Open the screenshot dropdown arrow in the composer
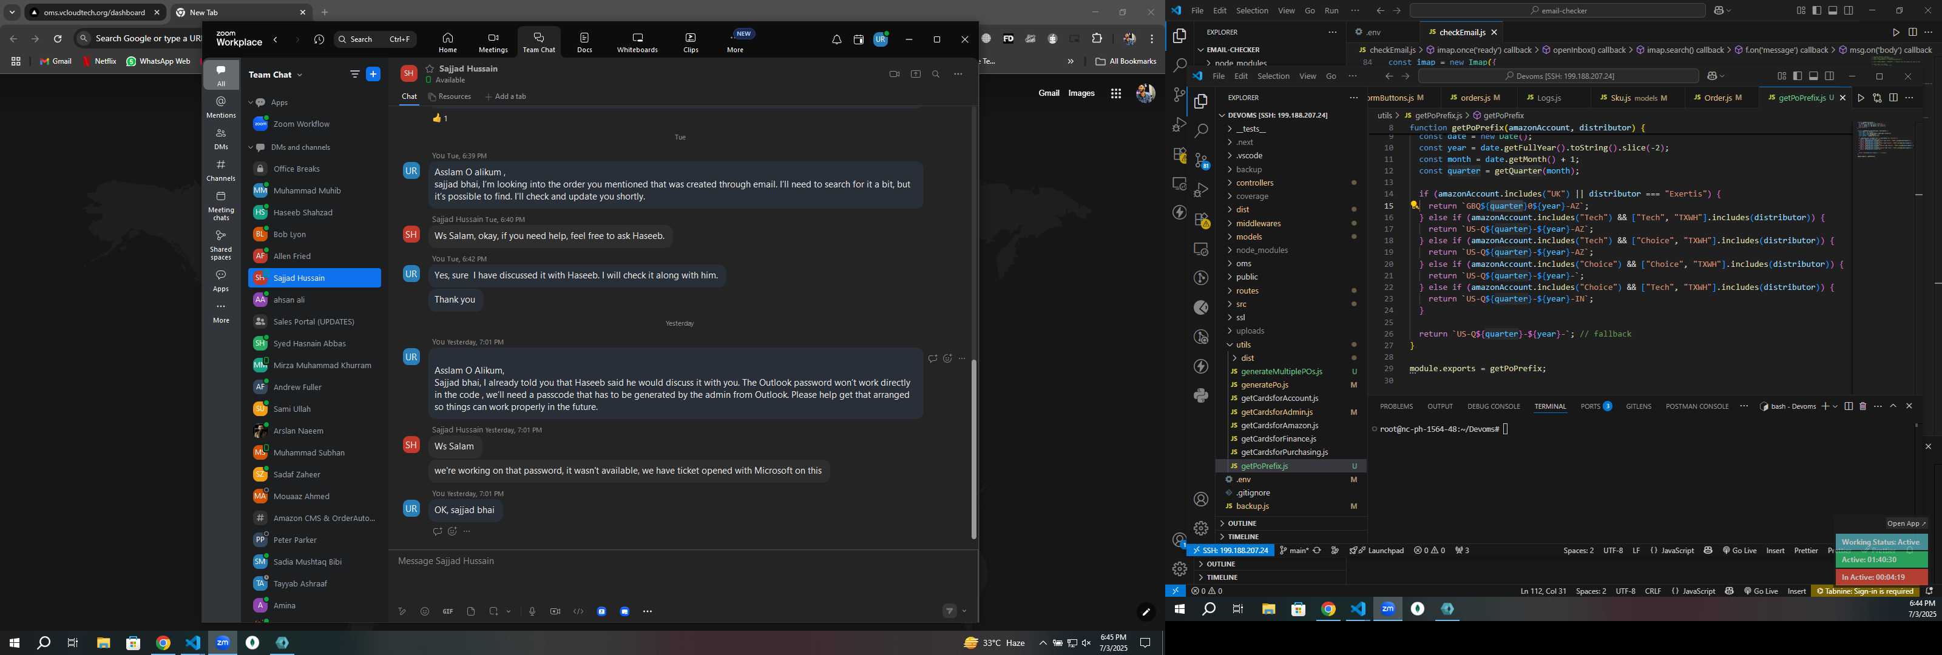This screenshot has width=1942, height=655. point(509,611)
